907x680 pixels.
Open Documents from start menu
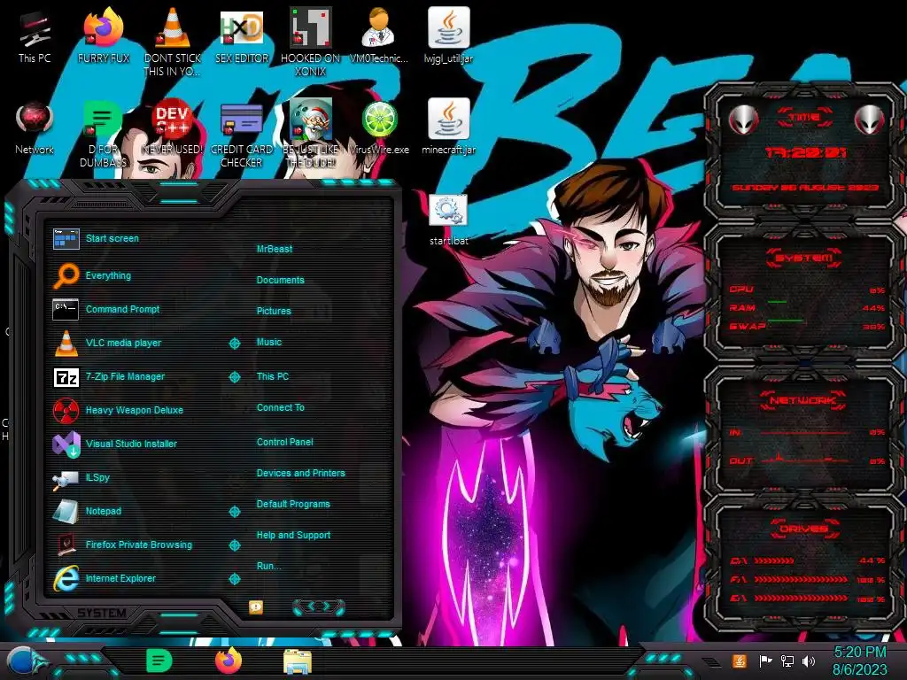pyautogui.click(x=281, y=280)
